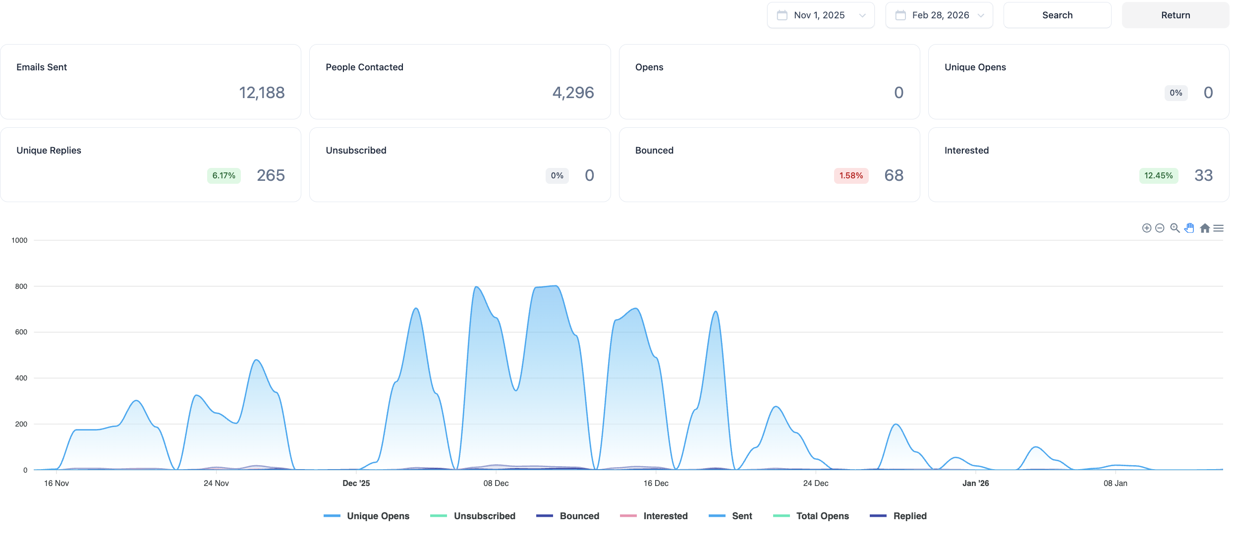Image resolution: width=1234 pixels, height=538 pixels.
Task: Click the Opens card title
Action: (x=649, y=67)
